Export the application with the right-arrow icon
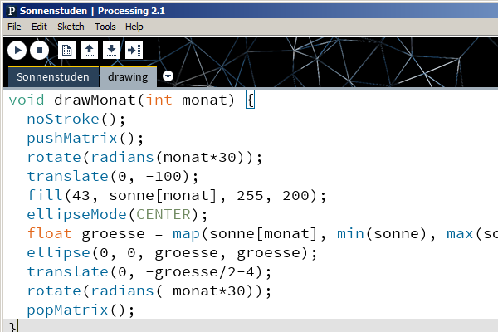 (x=134, y=50)
